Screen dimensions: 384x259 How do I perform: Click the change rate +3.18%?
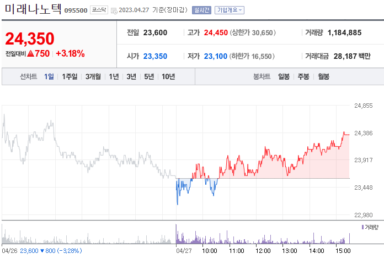(70, 53)
